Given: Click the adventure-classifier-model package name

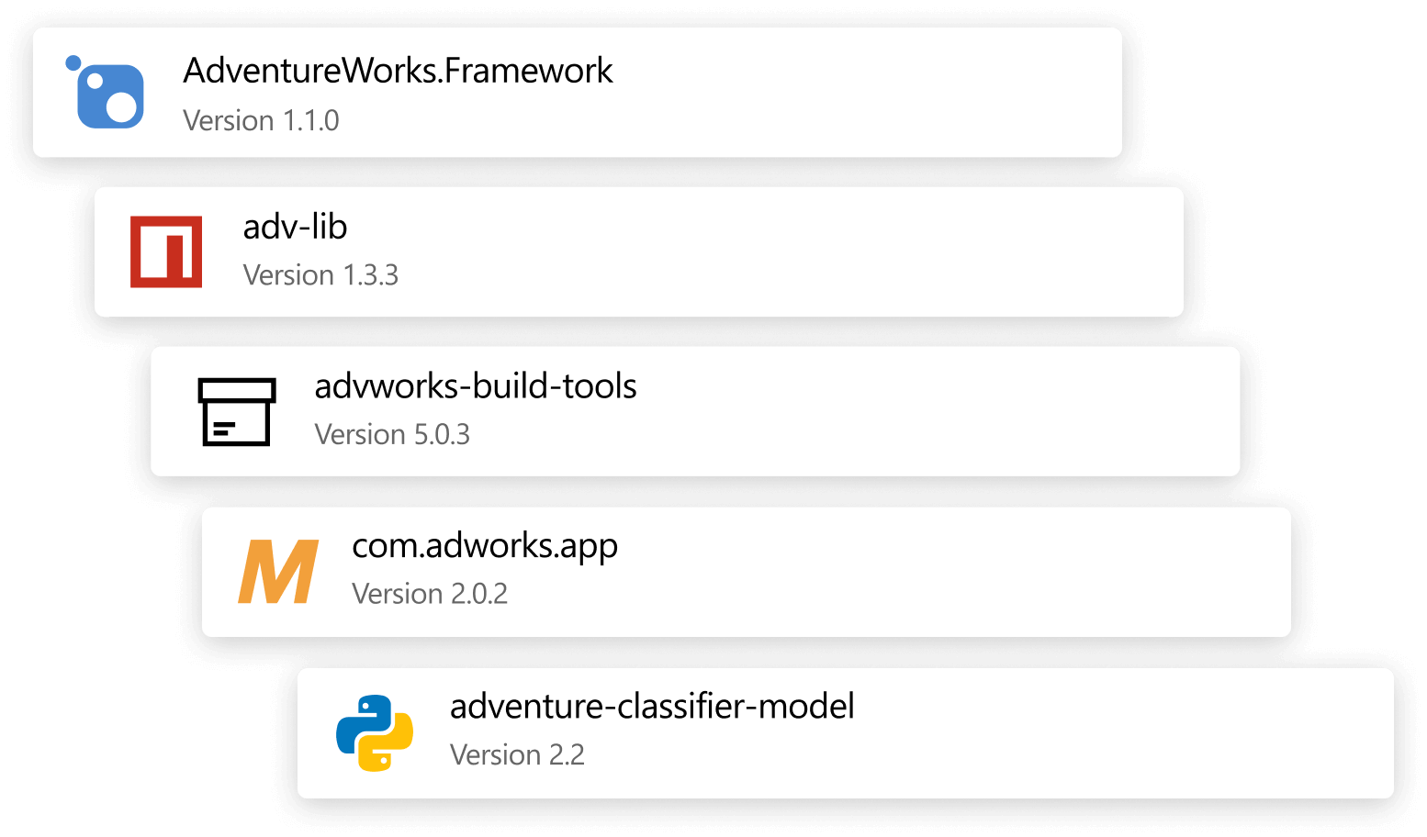Looking at the screenshot, I should coord(651,706).
